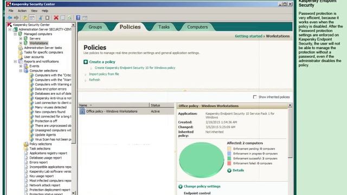The image size is (347, 195).
Task: Click the Copy clipboard toolbar icon
Action: (x=47, y=17)
